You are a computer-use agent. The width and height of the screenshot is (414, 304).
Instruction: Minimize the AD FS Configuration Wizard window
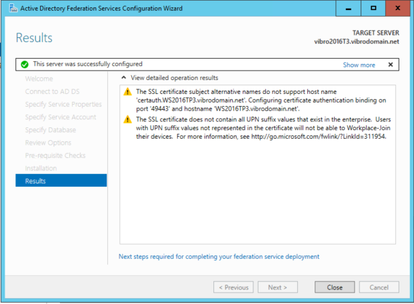pos(348,9)
